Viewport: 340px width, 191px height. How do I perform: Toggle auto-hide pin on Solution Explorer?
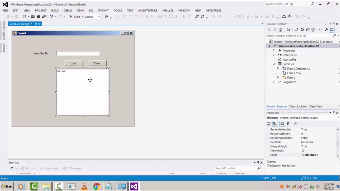334,24
